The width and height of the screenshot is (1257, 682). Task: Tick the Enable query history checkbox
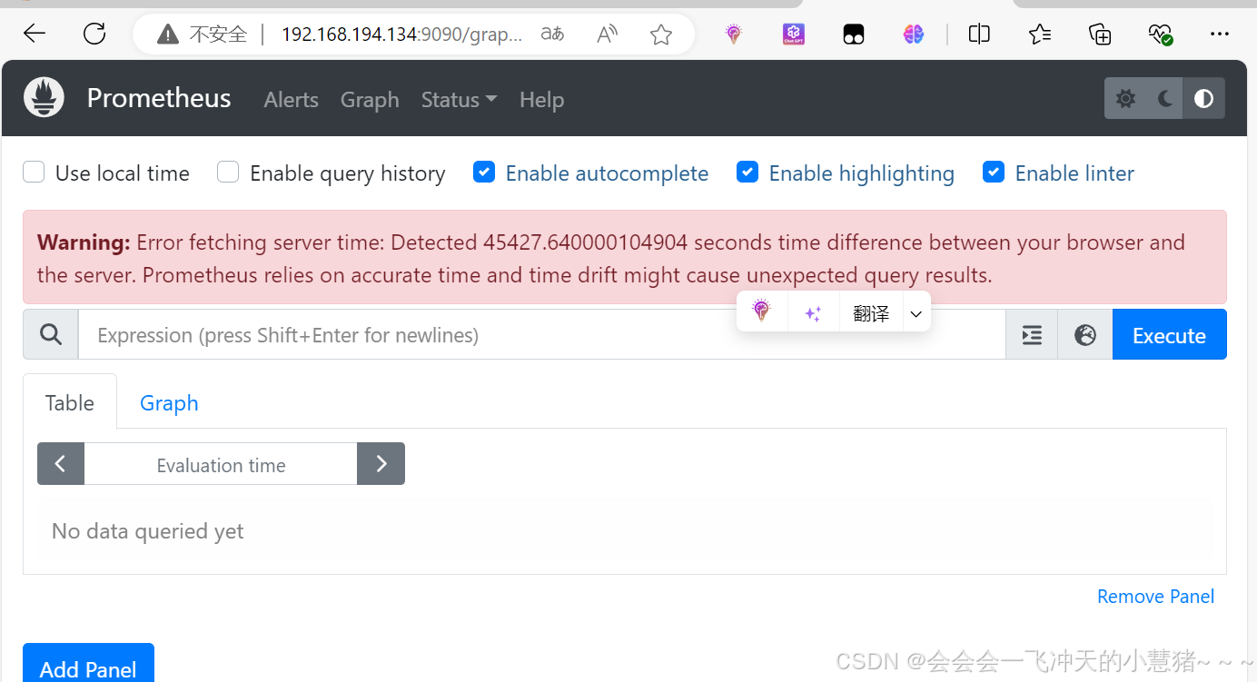228,172
